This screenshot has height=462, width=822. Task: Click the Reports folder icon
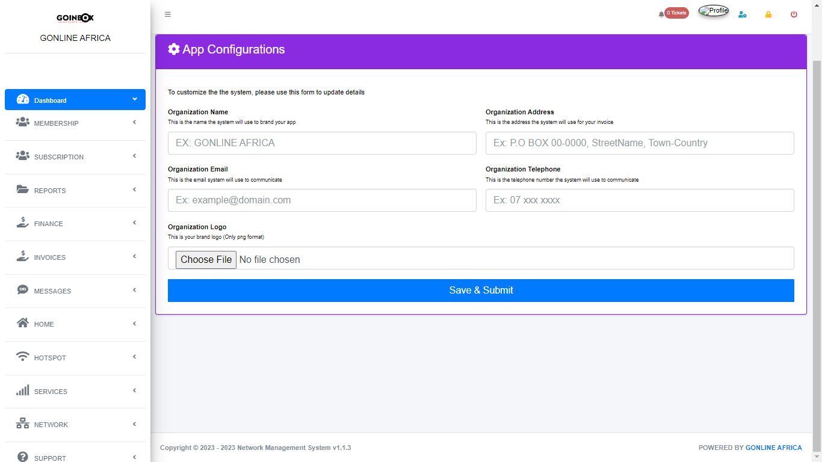click(x=23, y=189)
